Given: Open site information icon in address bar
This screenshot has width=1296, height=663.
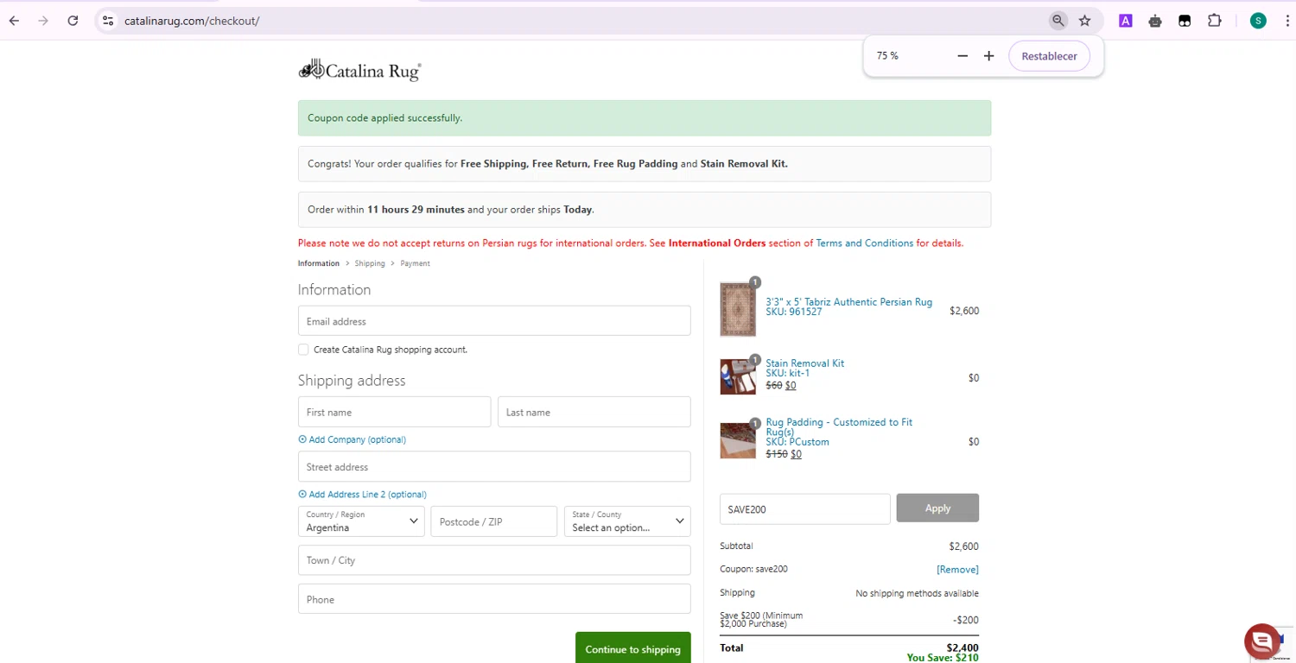Looking at the screenshot, I should 107,21.
